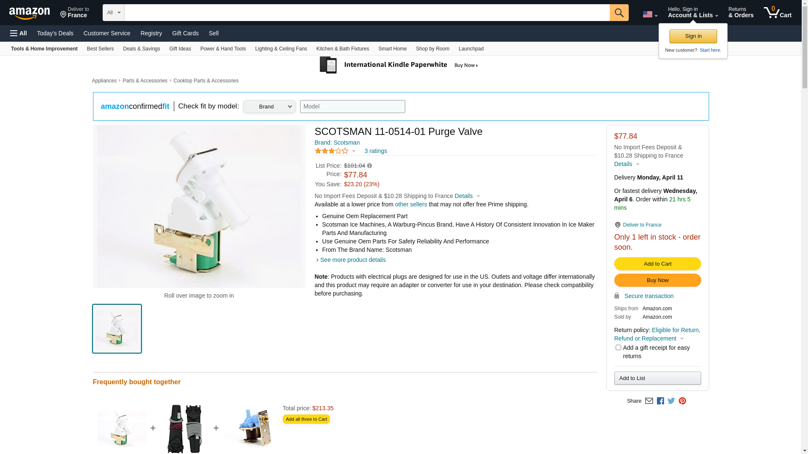Expand the Return policy details chevron
This screenshot has height=454, width=808.
tap(682, 339)
